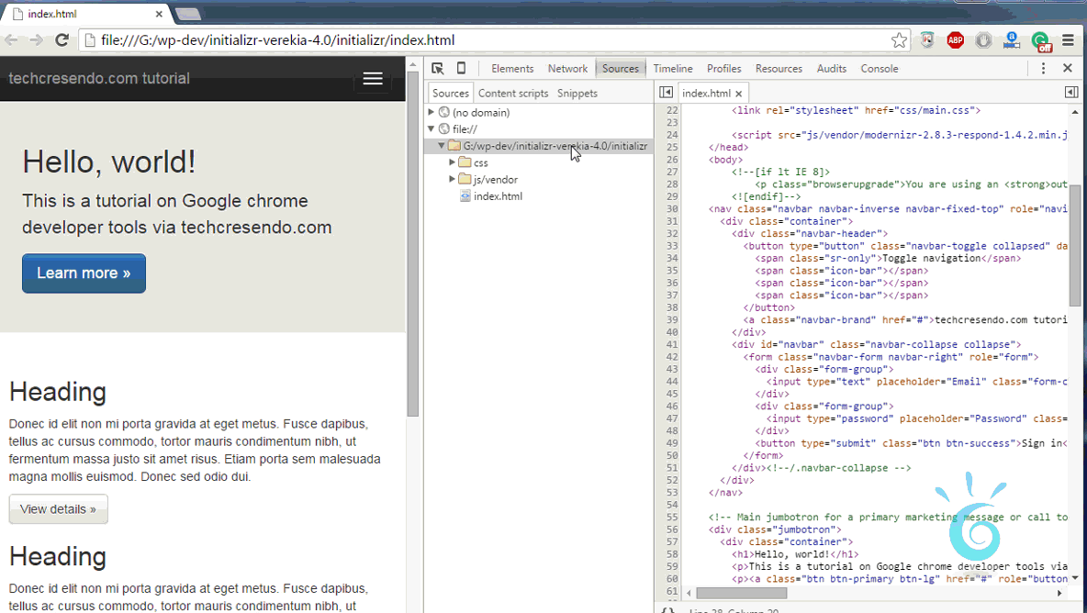This screenshot has width=1087, height=613.
Task: Reload the page with the refresh icon
Action: click(62, 40)
